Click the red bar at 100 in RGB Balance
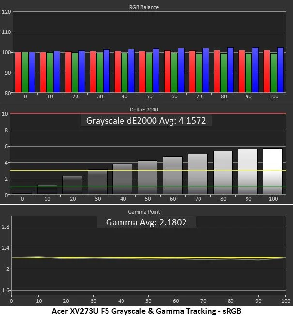Image resolution: width=293 pixels, height=316 pixels. pyautogui.click(x=267, y=71)
